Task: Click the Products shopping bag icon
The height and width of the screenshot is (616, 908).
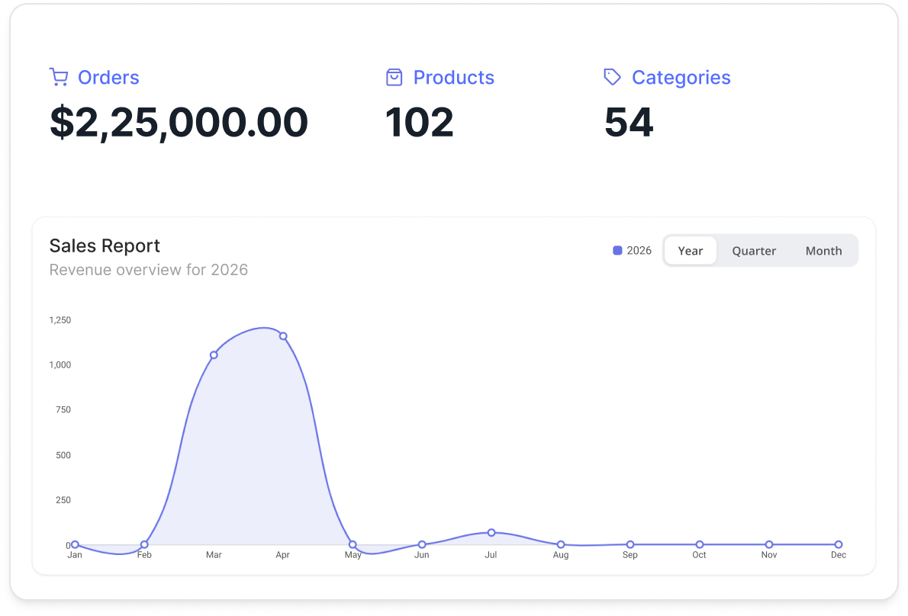Action: (x=394, y=77)
